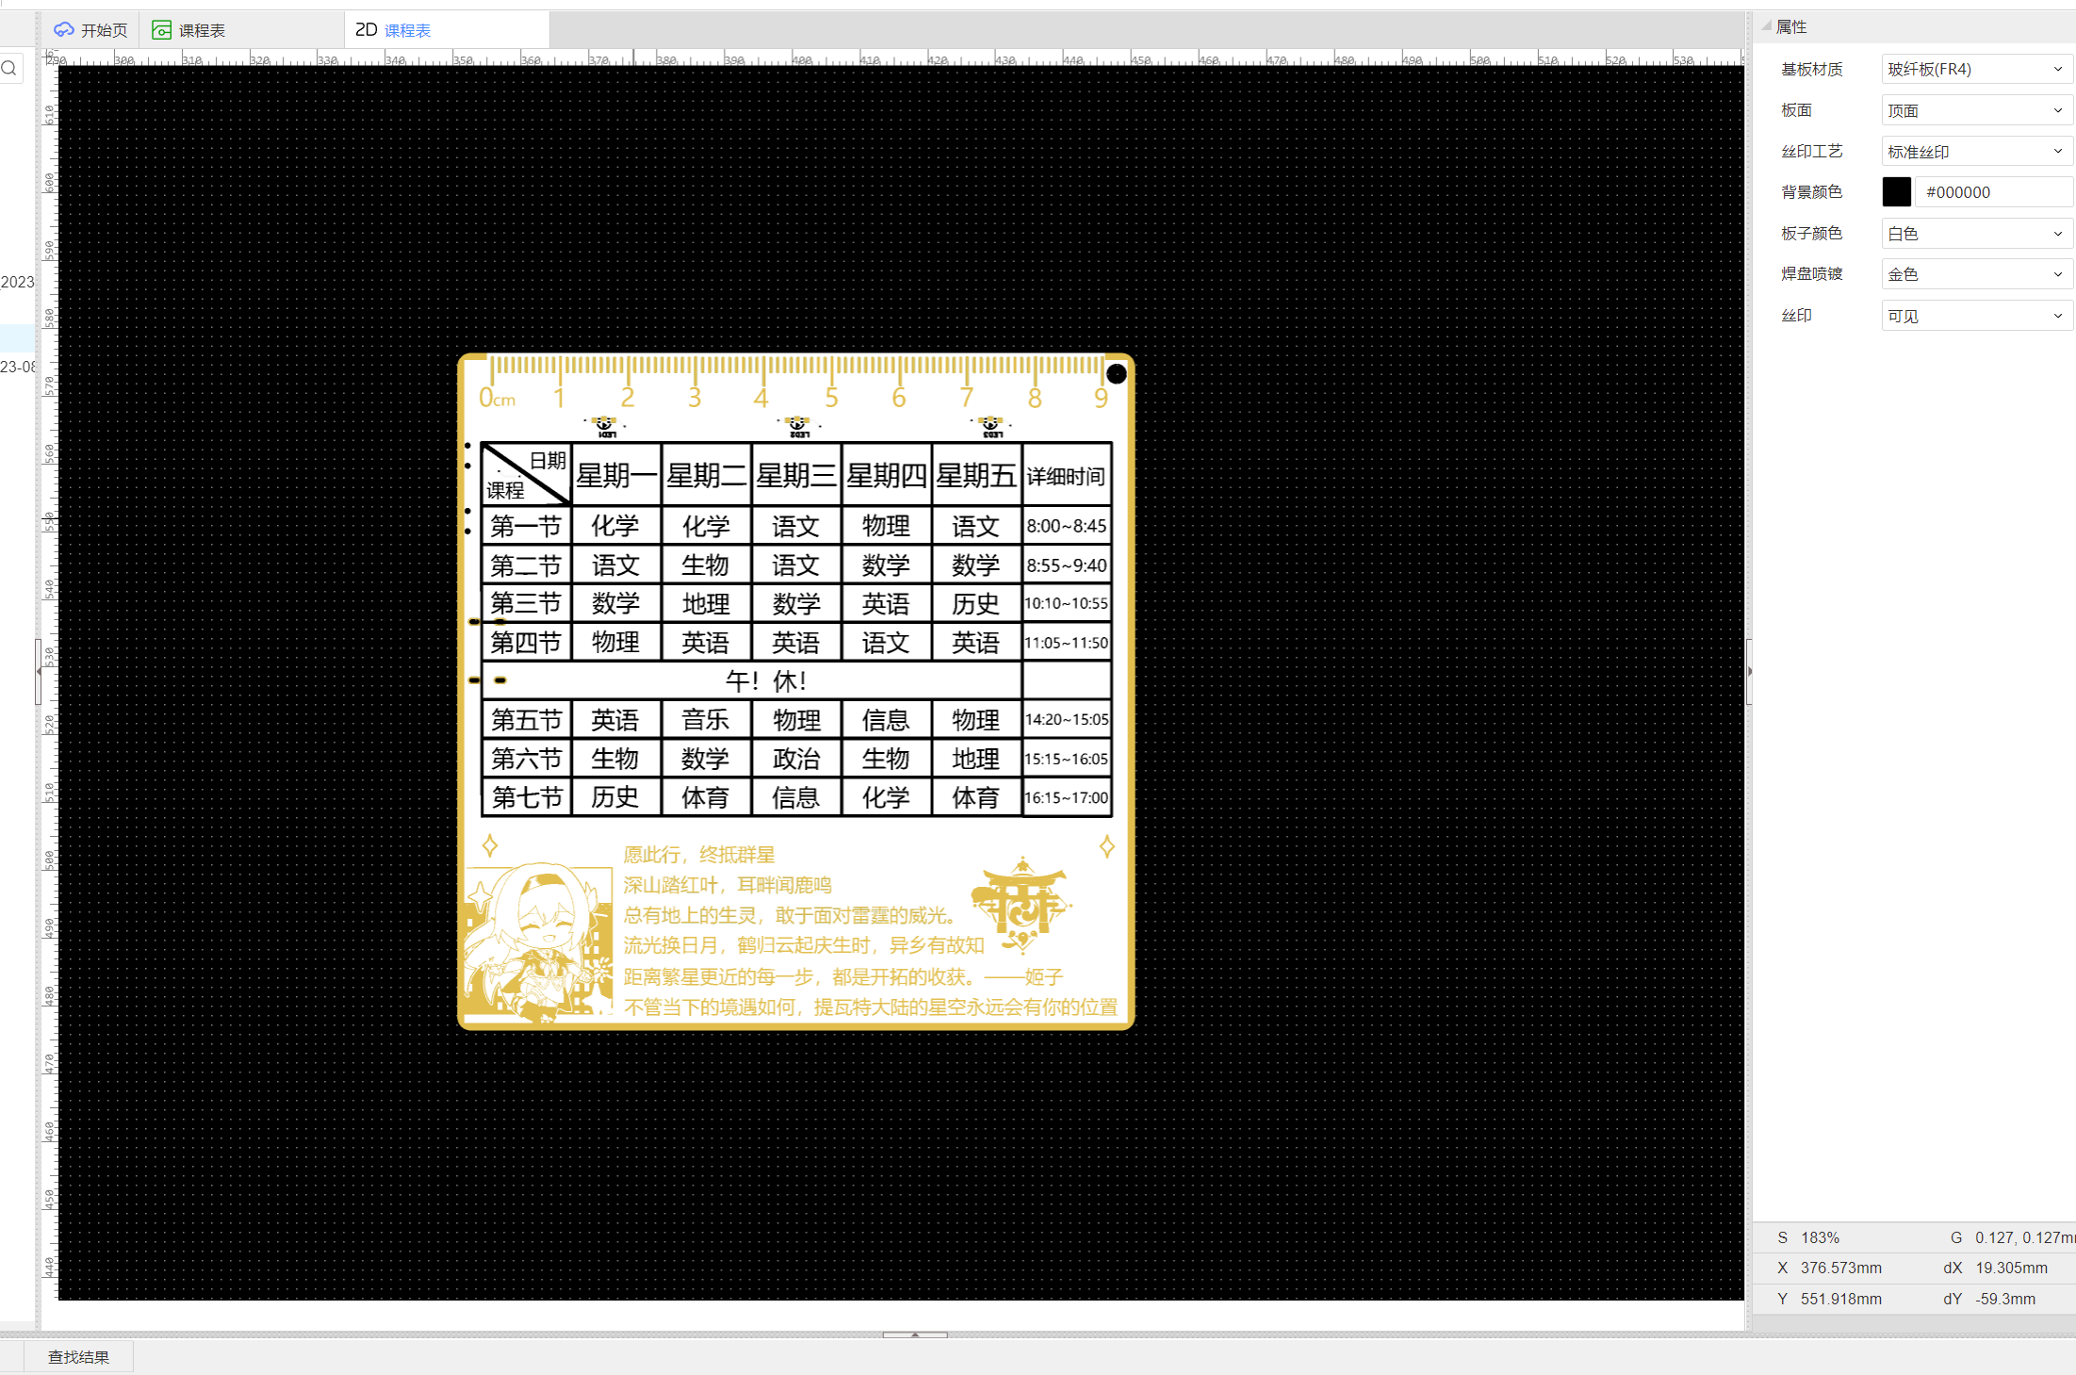This screenshot has width=2076, height=1375.
Task: Click the cloud icon on 开始页 tab
Action: pyautogui.click(x=64, y=30)
